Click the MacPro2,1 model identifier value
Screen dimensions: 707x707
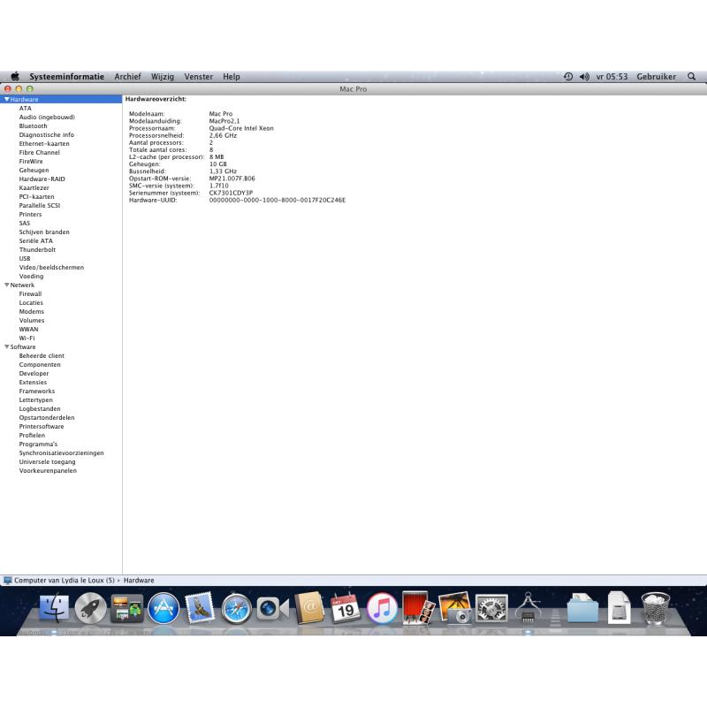click(224, 121)
